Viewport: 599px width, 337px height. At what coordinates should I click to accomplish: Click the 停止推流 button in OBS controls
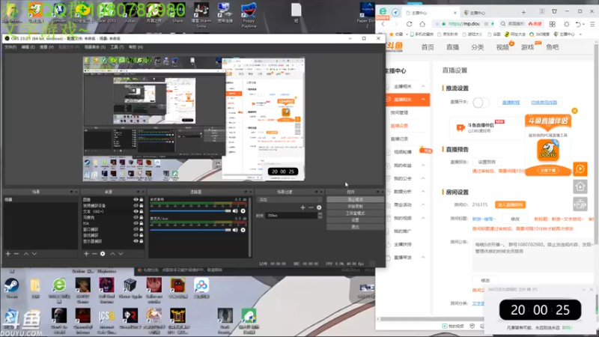click(x=355, y=199)
